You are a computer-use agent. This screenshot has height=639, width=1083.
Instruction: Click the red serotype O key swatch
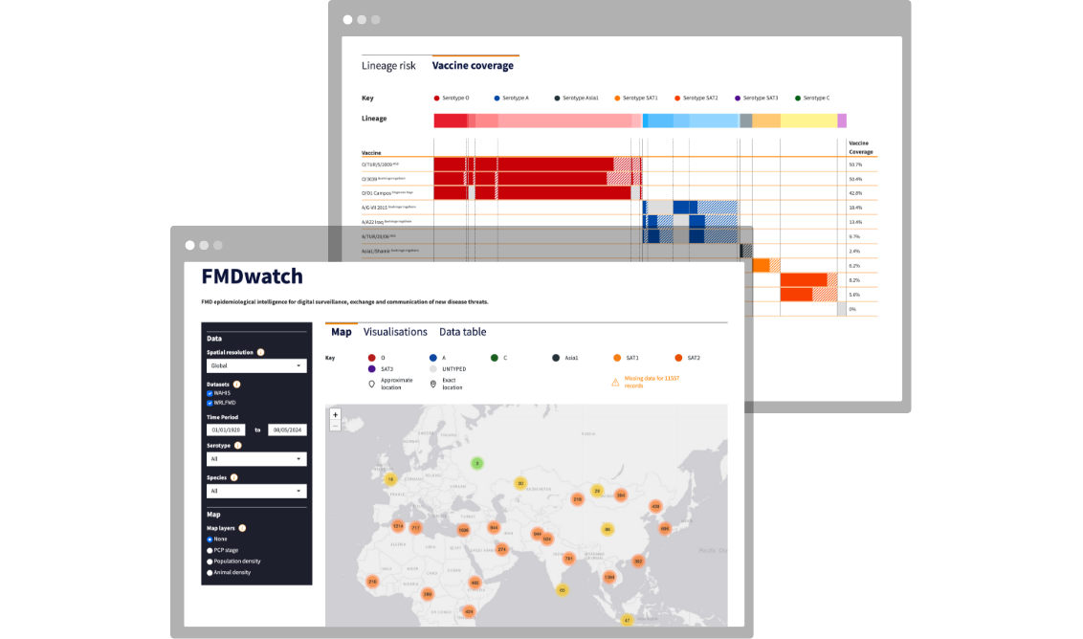371,358
